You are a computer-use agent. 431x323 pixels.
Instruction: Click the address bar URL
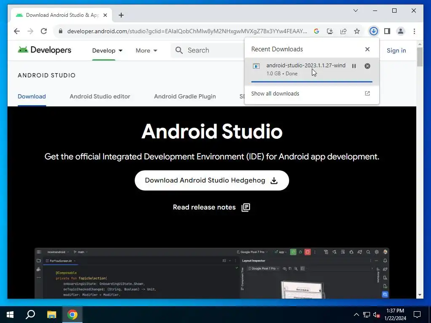[x=187, y=31]
